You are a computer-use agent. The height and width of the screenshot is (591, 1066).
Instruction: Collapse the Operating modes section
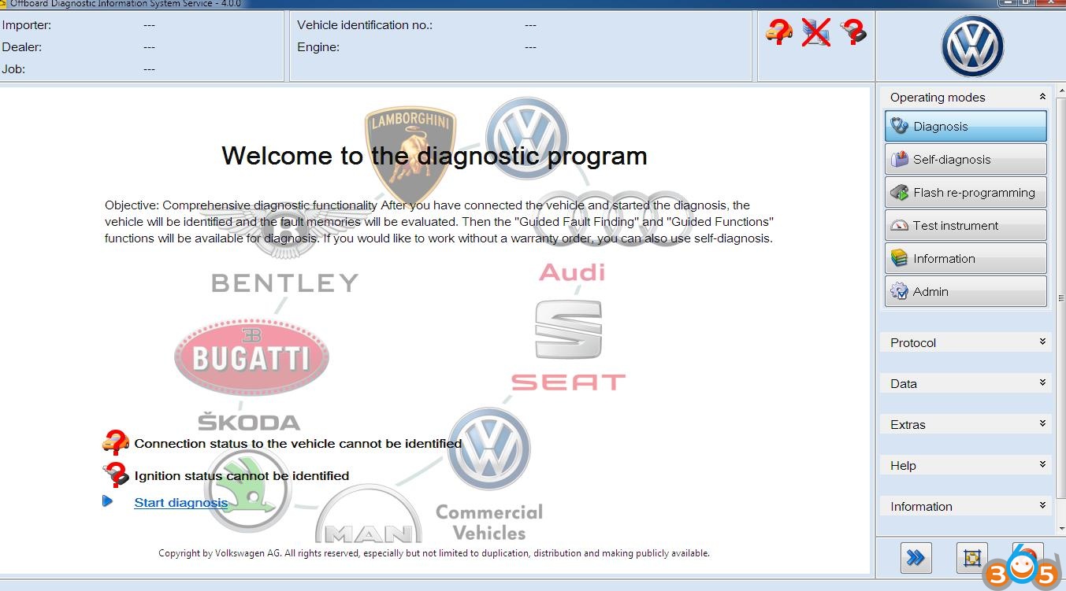coord(1042,97)
